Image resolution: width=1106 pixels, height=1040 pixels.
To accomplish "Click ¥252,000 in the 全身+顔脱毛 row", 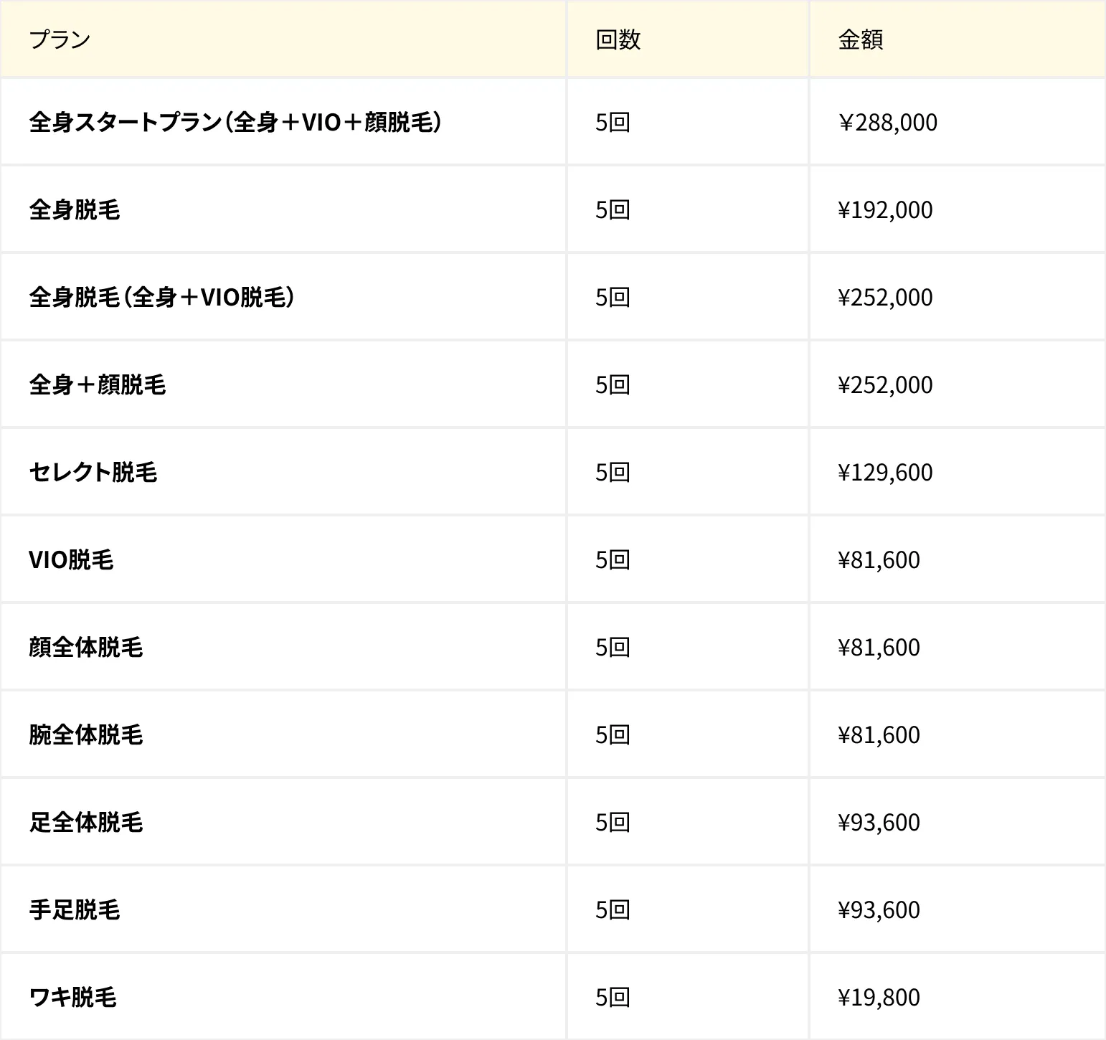I will (885, 385).
